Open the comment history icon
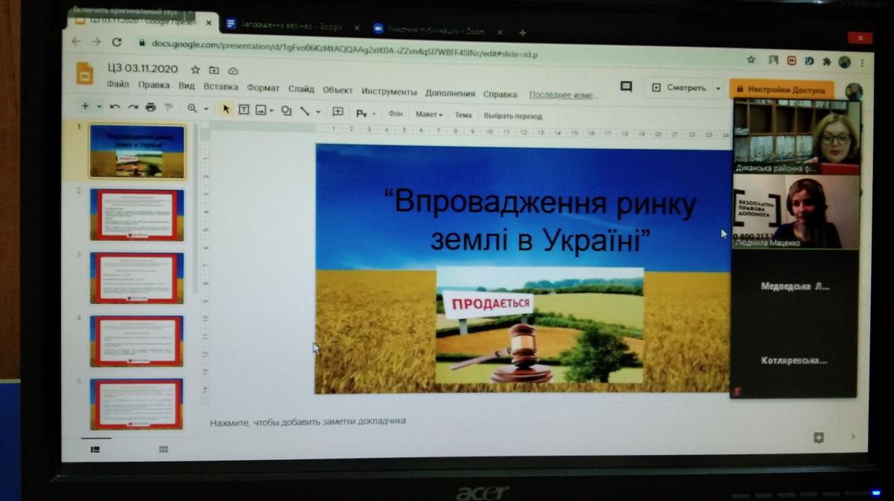This screenshot has width=894, height=501. click(626, 87)
